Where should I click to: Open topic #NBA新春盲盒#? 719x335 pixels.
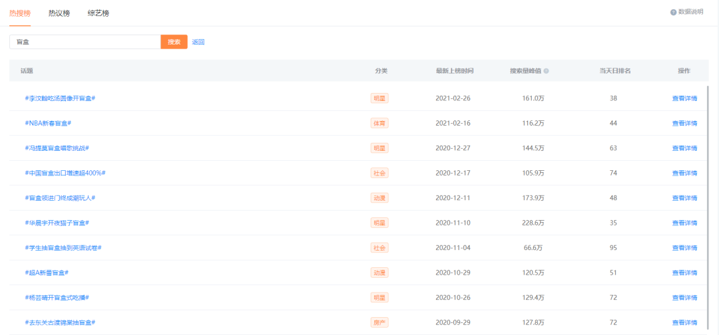point(48,123)
